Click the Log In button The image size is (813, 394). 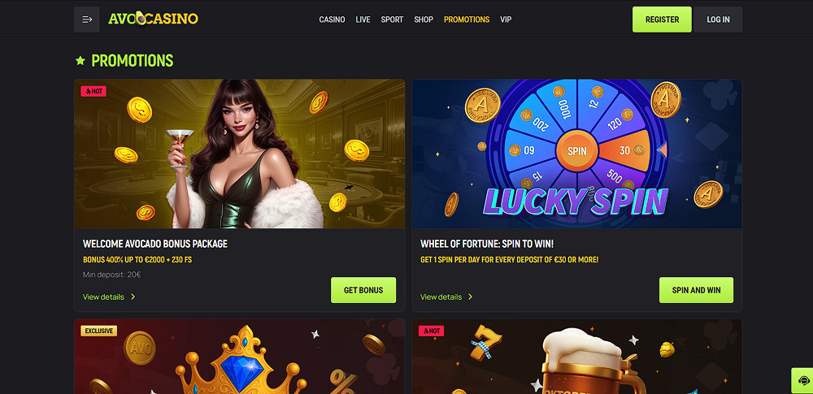click(718, 19)
